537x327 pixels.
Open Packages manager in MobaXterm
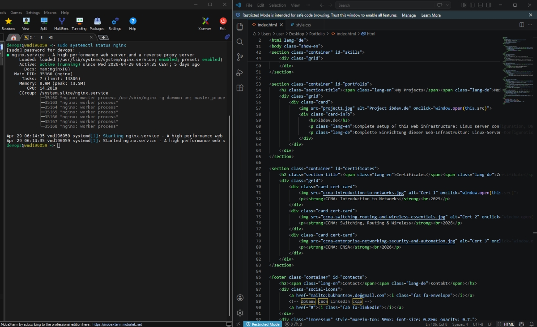click(x=97, y=24)
